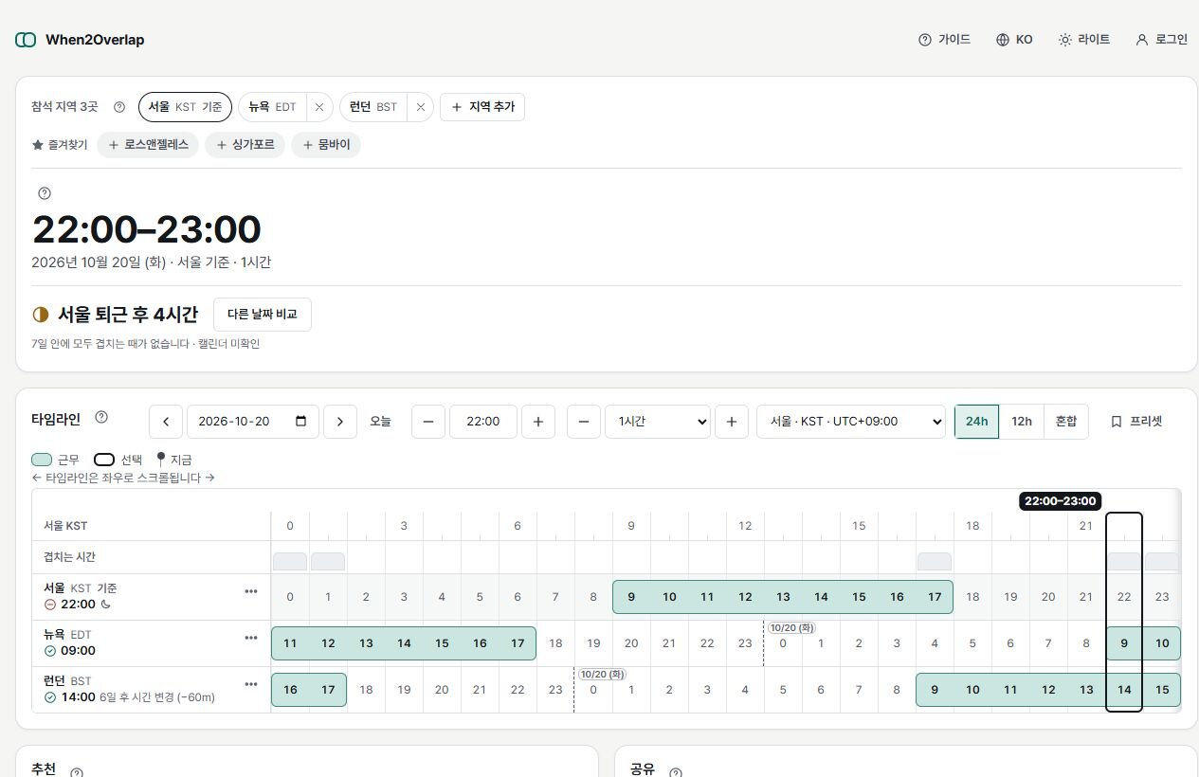Select the 혼합 time format
This screenshot has width=1199, height=777.
point(1066,422)
